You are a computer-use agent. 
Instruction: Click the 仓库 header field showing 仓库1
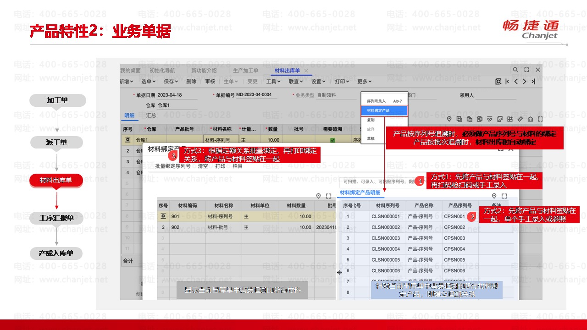pos(177,105)
